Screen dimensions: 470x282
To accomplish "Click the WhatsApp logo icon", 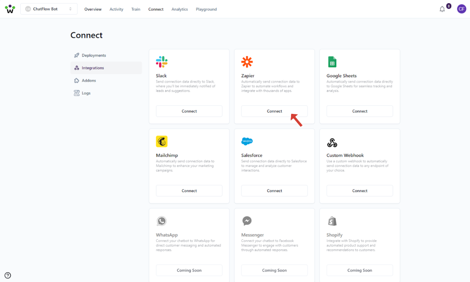I will pyautogui.click(x=162, y=221).
